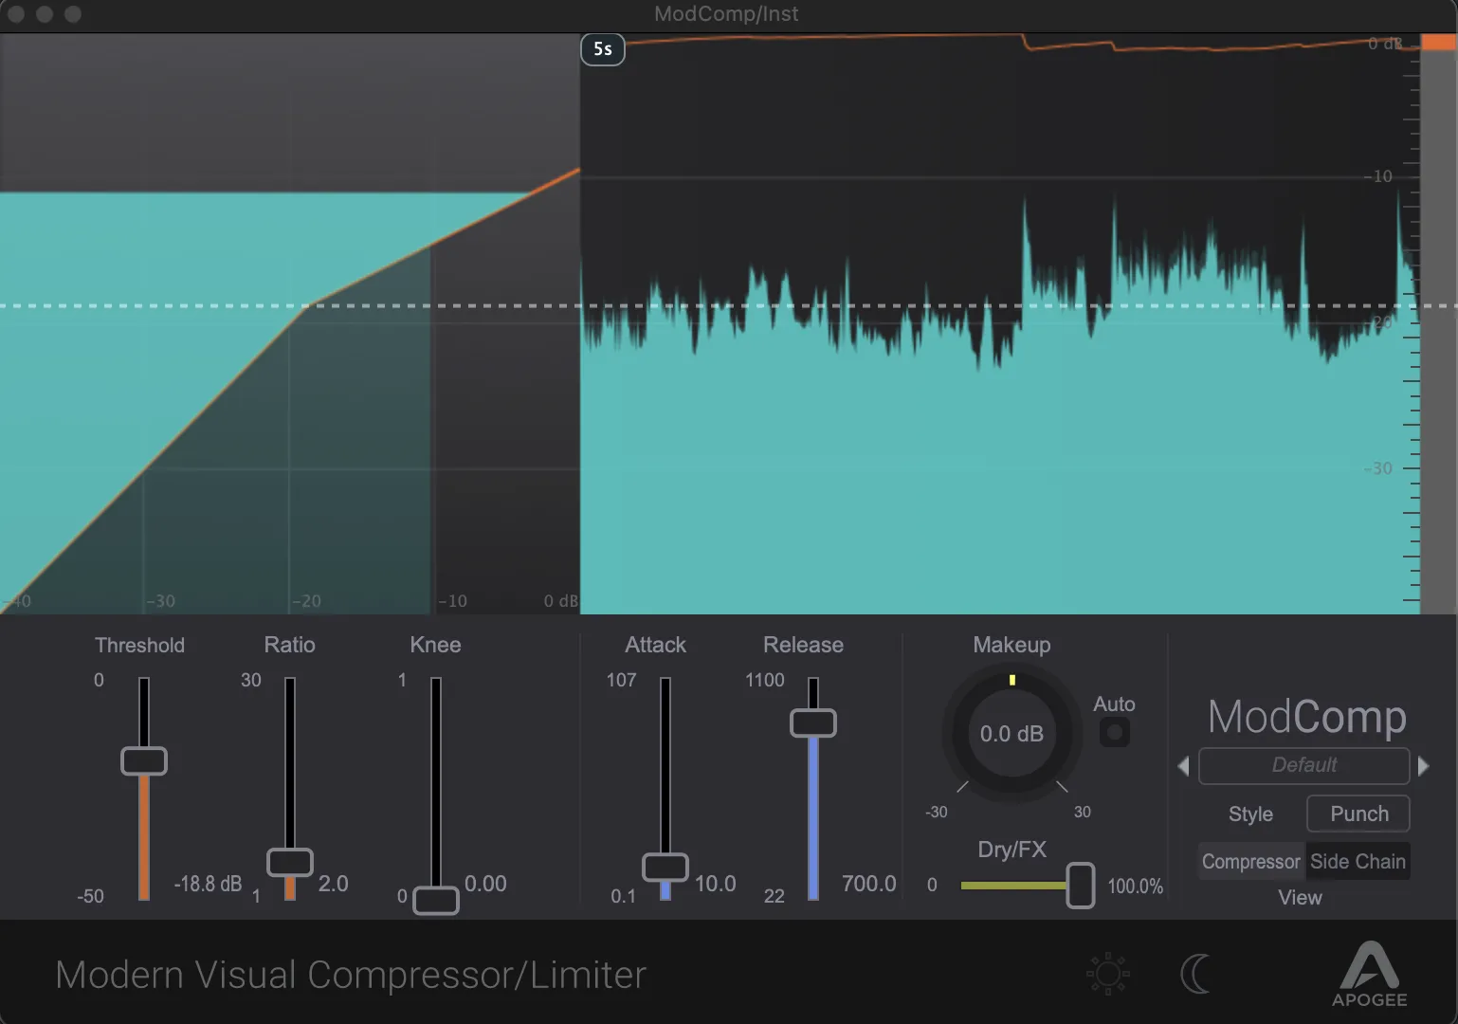
Task: Toggle Auto makeup gain button
Action: tap(1114, 732)
